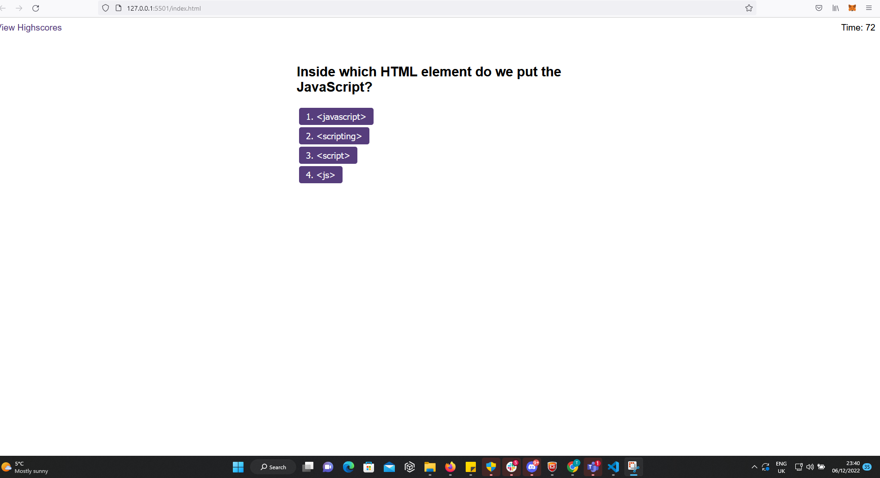
Task: Focus the address bar showing 127.0.0.1:5501/index.html
Action: (x=427, y=8)
